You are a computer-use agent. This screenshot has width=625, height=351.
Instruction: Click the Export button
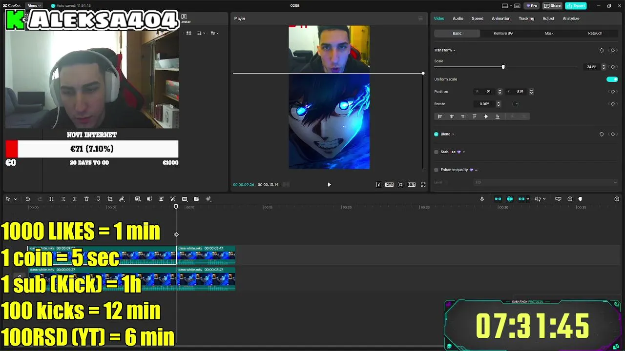576,6
